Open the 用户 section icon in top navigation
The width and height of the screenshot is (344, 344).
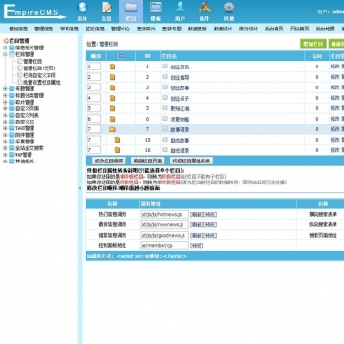pyautogui.click(x=180, y=8)
